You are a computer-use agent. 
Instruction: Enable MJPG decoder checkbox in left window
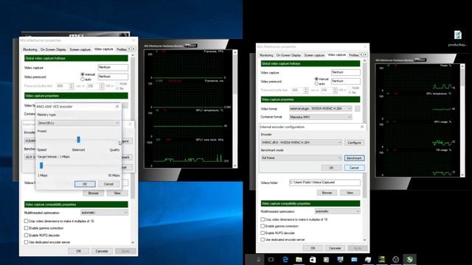coord(27,236)
